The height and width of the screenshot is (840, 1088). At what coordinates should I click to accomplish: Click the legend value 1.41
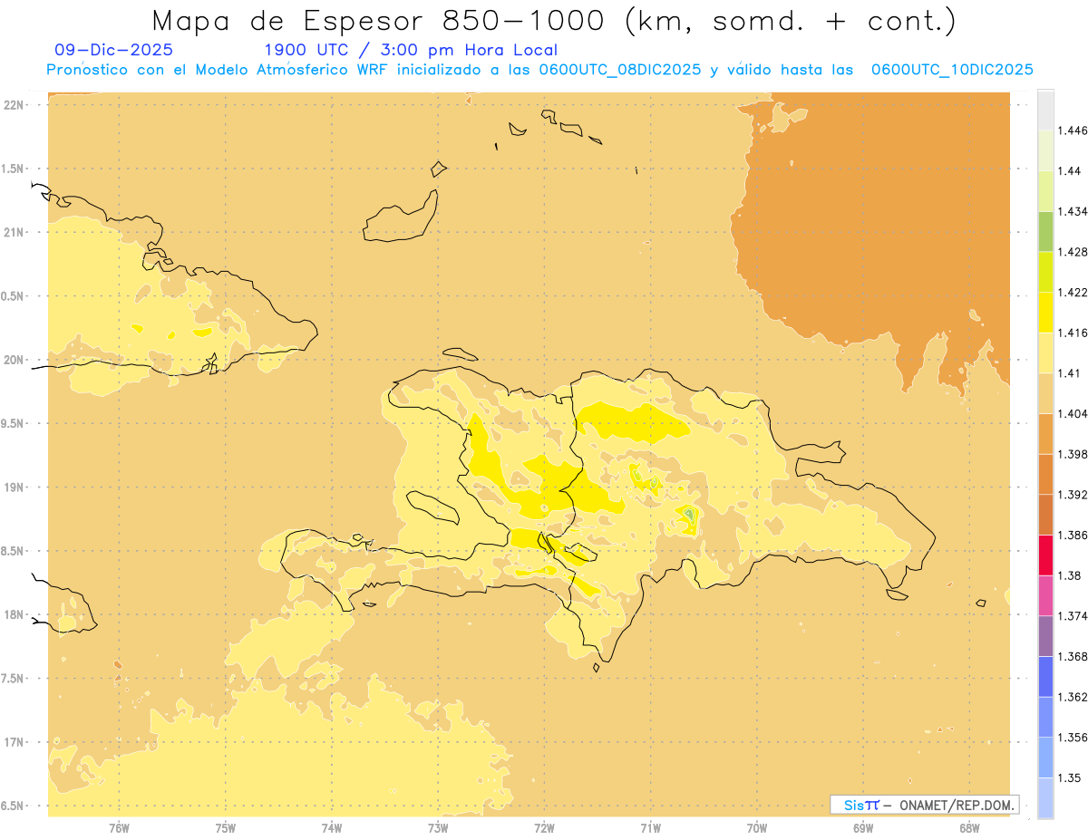click(1069, 373)
